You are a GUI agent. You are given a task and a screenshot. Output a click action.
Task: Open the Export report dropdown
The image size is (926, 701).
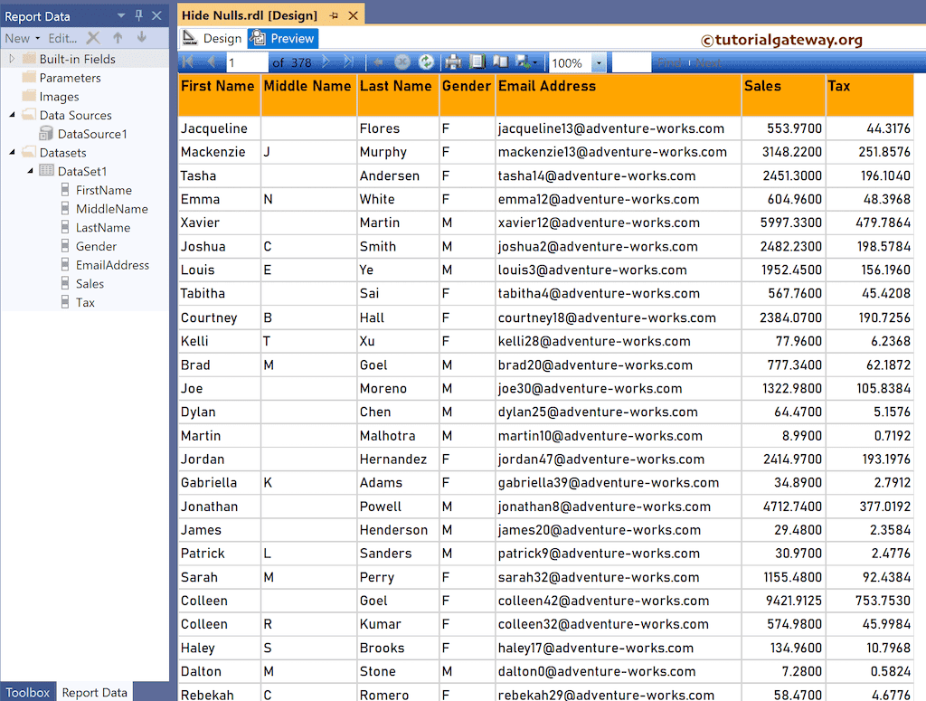tap(526, 62)
